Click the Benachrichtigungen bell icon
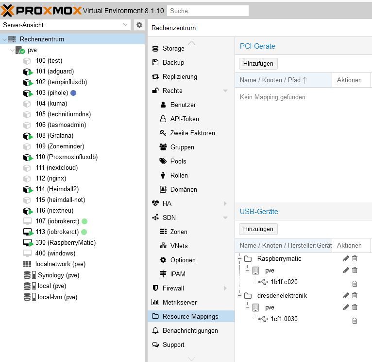This screenshot has width=372, height=362. [155, 330]
